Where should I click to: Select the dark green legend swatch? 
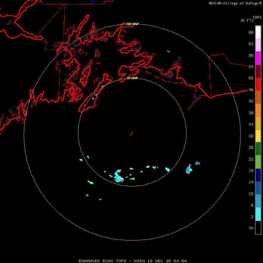click(258, 149)
